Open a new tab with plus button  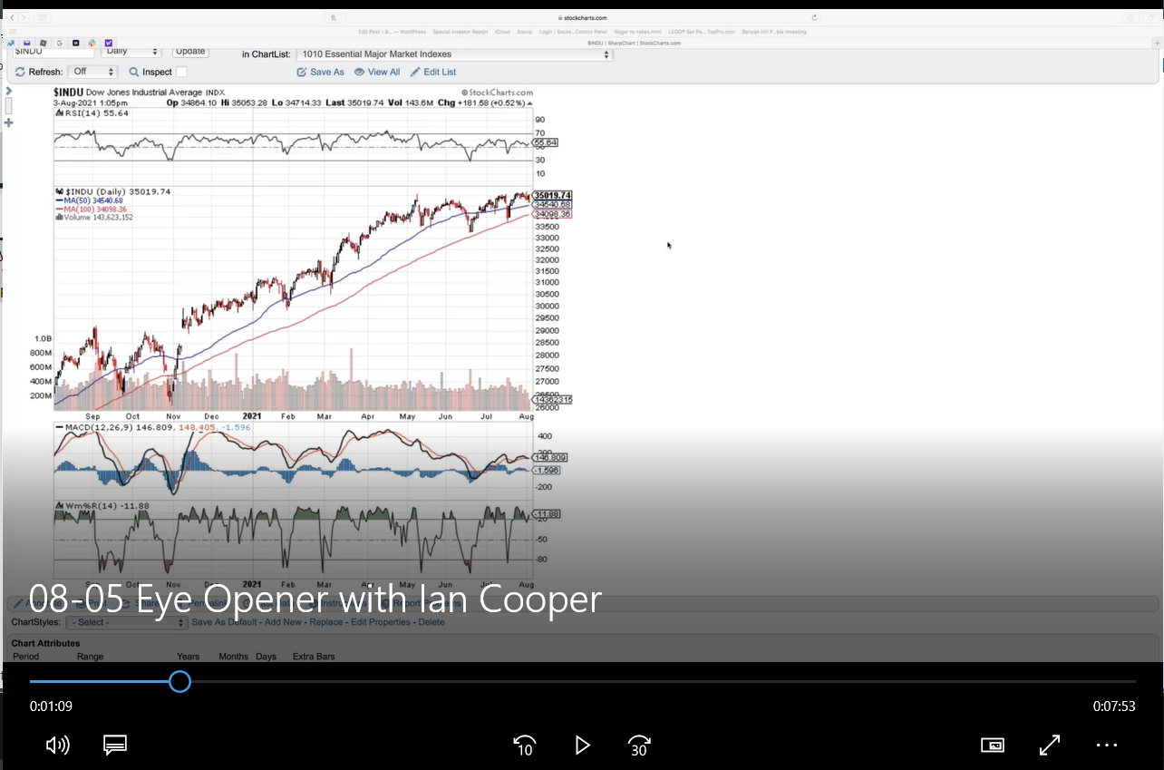(x=1159, y=42)
